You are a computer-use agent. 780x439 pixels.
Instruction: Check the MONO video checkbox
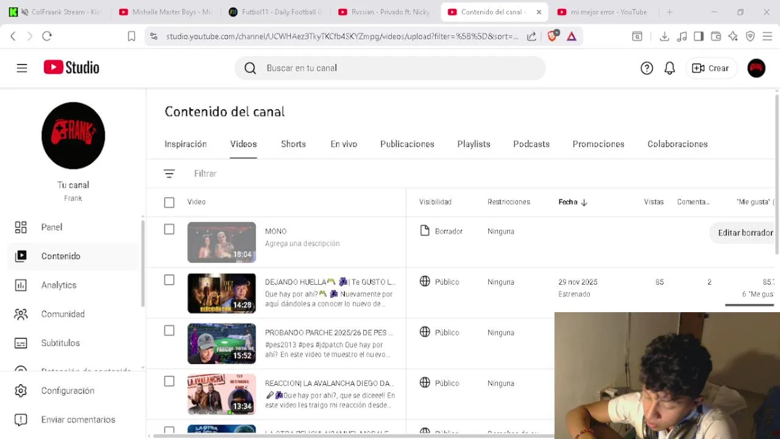coord(169,229)
